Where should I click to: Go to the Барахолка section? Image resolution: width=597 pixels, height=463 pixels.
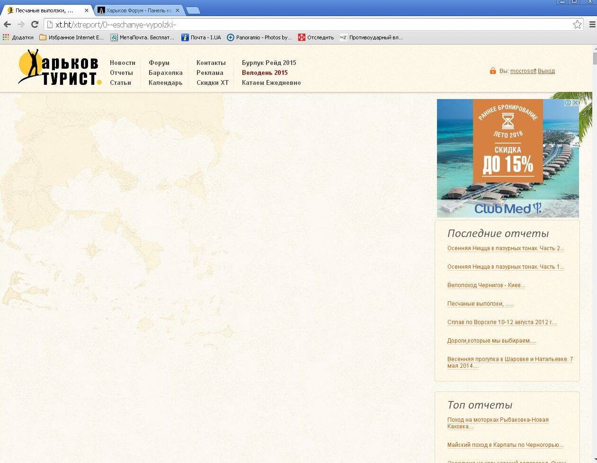(165, 73)
